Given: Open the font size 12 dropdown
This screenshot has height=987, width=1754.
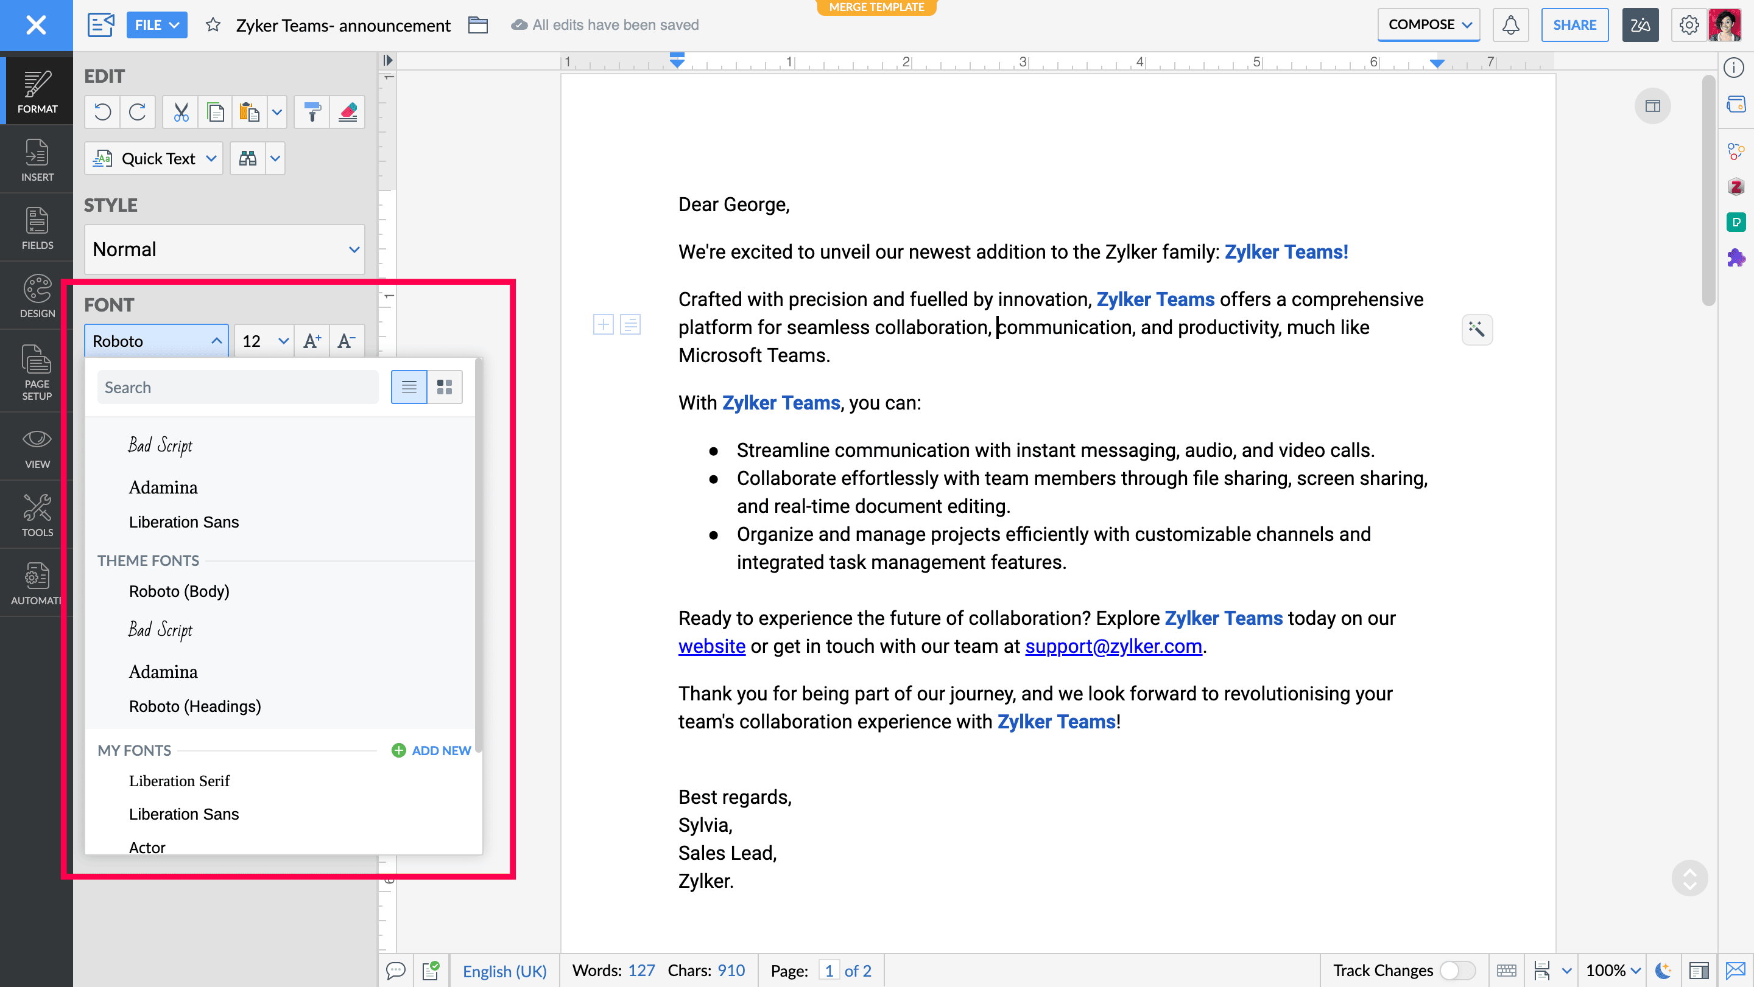Looking at the screenshot, I should (x=283, y=341).
